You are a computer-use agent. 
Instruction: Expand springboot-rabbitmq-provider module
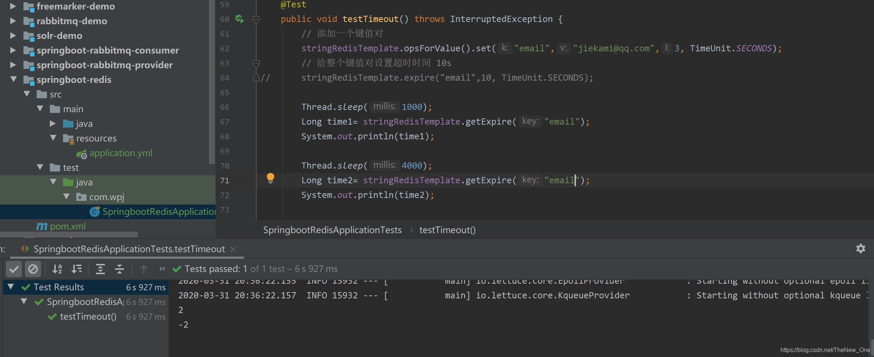point(13,65)
